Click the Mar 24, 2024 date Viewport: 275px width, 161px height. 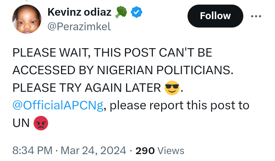coord(93,151)
